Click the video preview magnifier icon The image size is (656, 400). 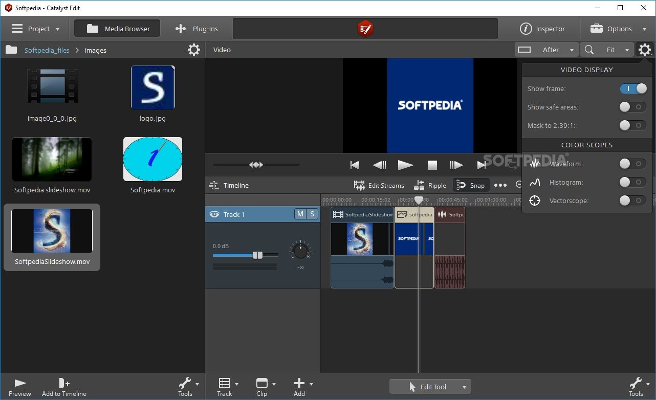(589, 50)
